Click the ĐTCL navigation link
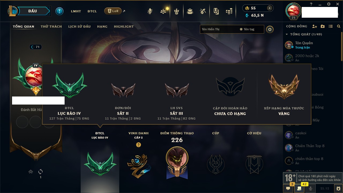 92,11
